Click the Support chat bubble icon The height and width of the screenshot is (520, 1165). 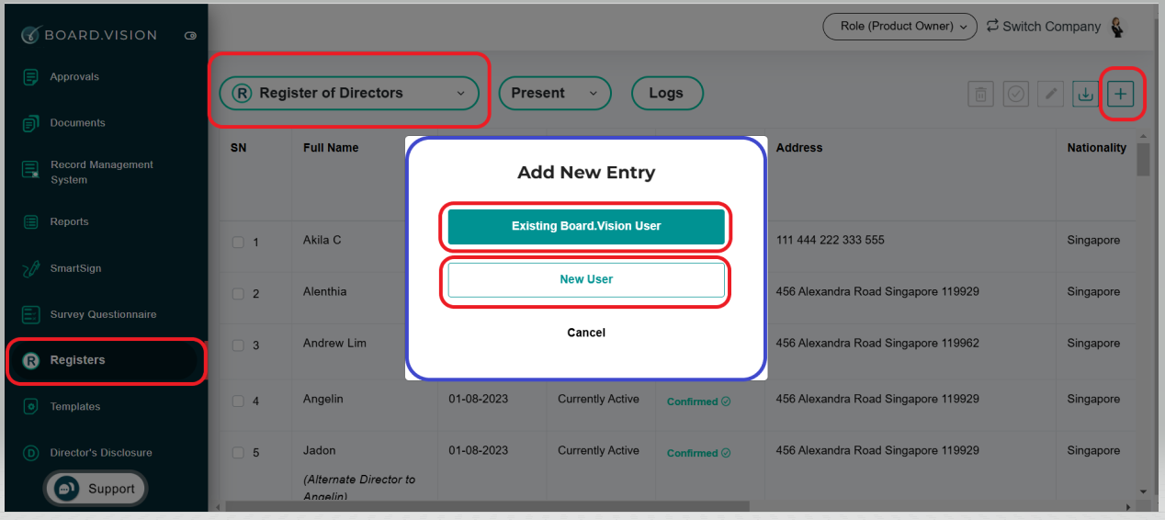point(66,489)
